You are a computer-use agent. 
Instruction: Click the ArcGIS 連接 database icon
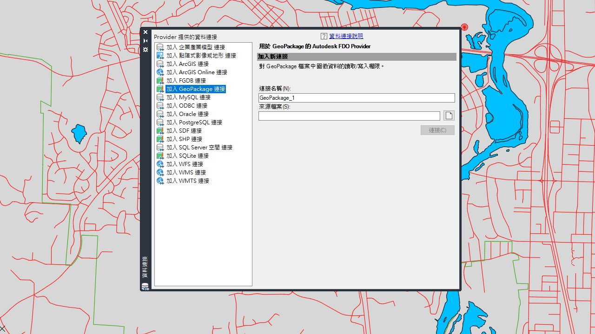point(160,64)
